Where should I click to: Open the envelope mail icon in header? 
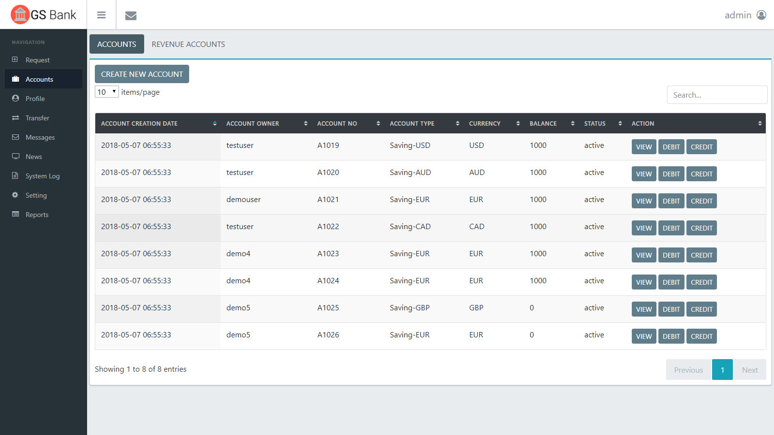coord(131,15)
